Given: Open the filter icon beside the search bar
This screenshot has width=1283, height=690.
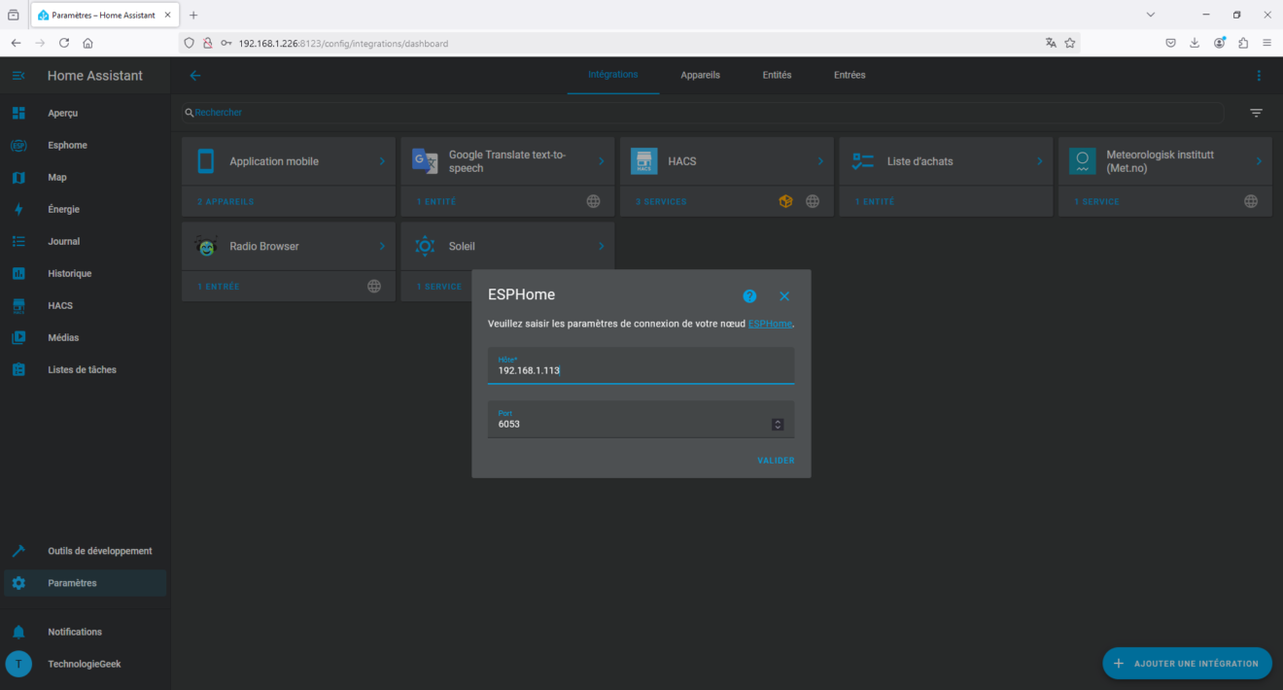Looking at the screenshot, I should 1256,113.
